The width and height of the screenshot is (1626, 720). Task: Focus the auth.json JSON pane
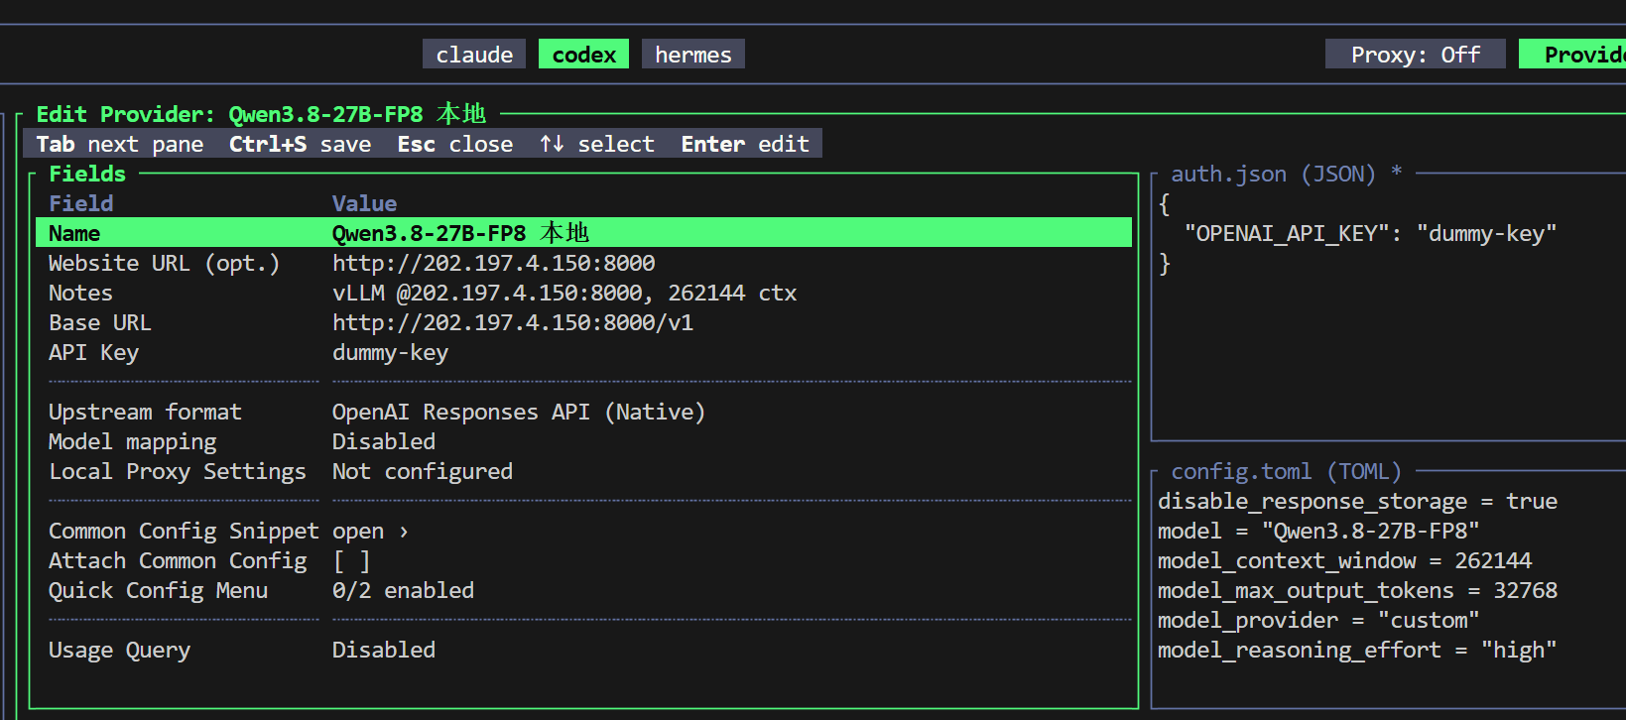pyautogui.click(x=1389, y=307)
